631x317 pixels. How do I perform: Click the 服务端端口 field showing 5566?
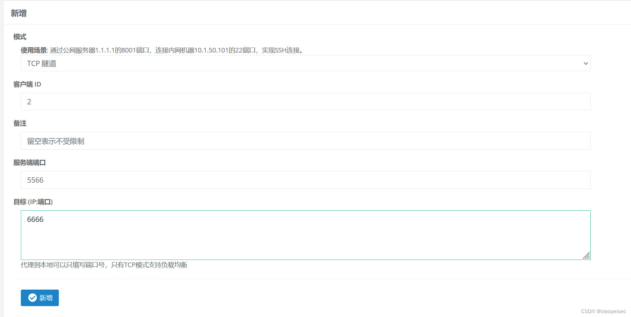[305, 180]
